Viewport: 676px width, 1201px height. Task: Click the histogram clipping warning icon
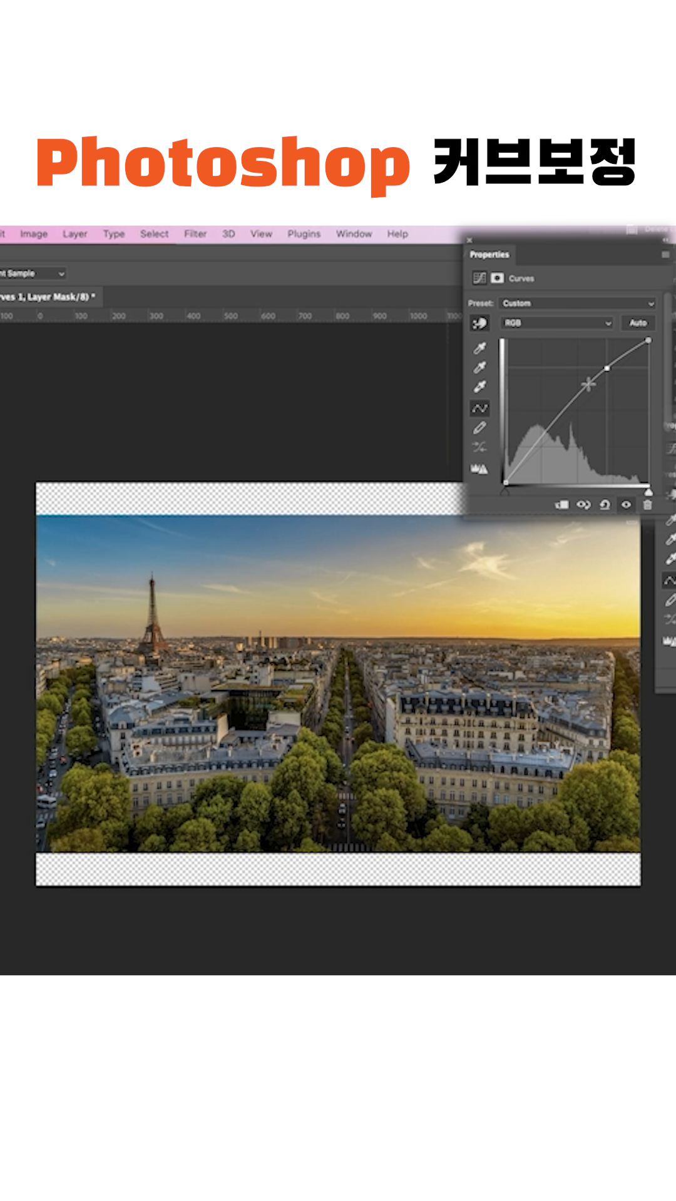[479, 469]
